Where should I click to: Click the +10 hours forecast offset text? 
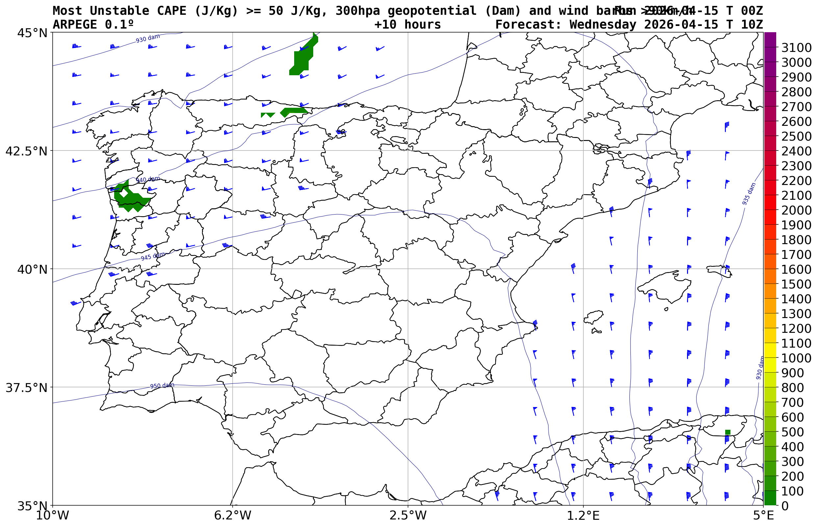click(407, 25)
